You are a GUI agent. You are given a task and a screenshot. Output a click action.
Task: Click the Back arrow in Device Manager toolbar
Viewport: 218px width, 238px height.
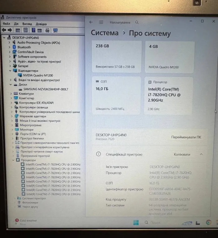4,30
